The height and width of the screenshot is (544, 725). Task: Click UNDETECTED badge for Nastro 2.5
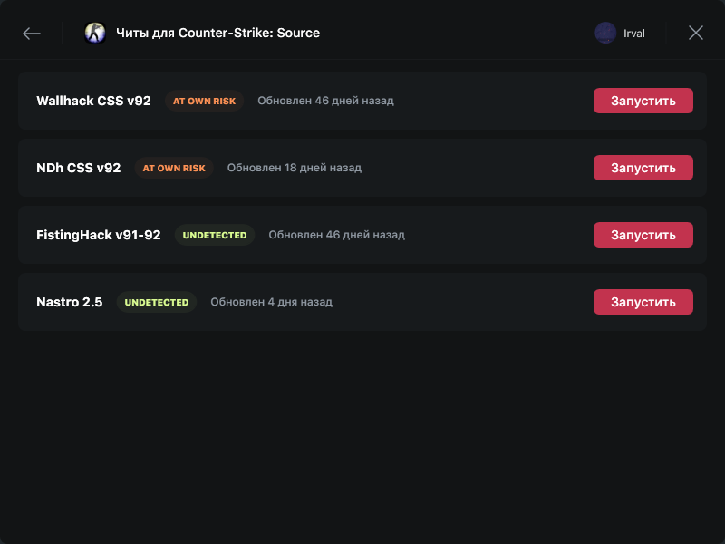[157, 302]
